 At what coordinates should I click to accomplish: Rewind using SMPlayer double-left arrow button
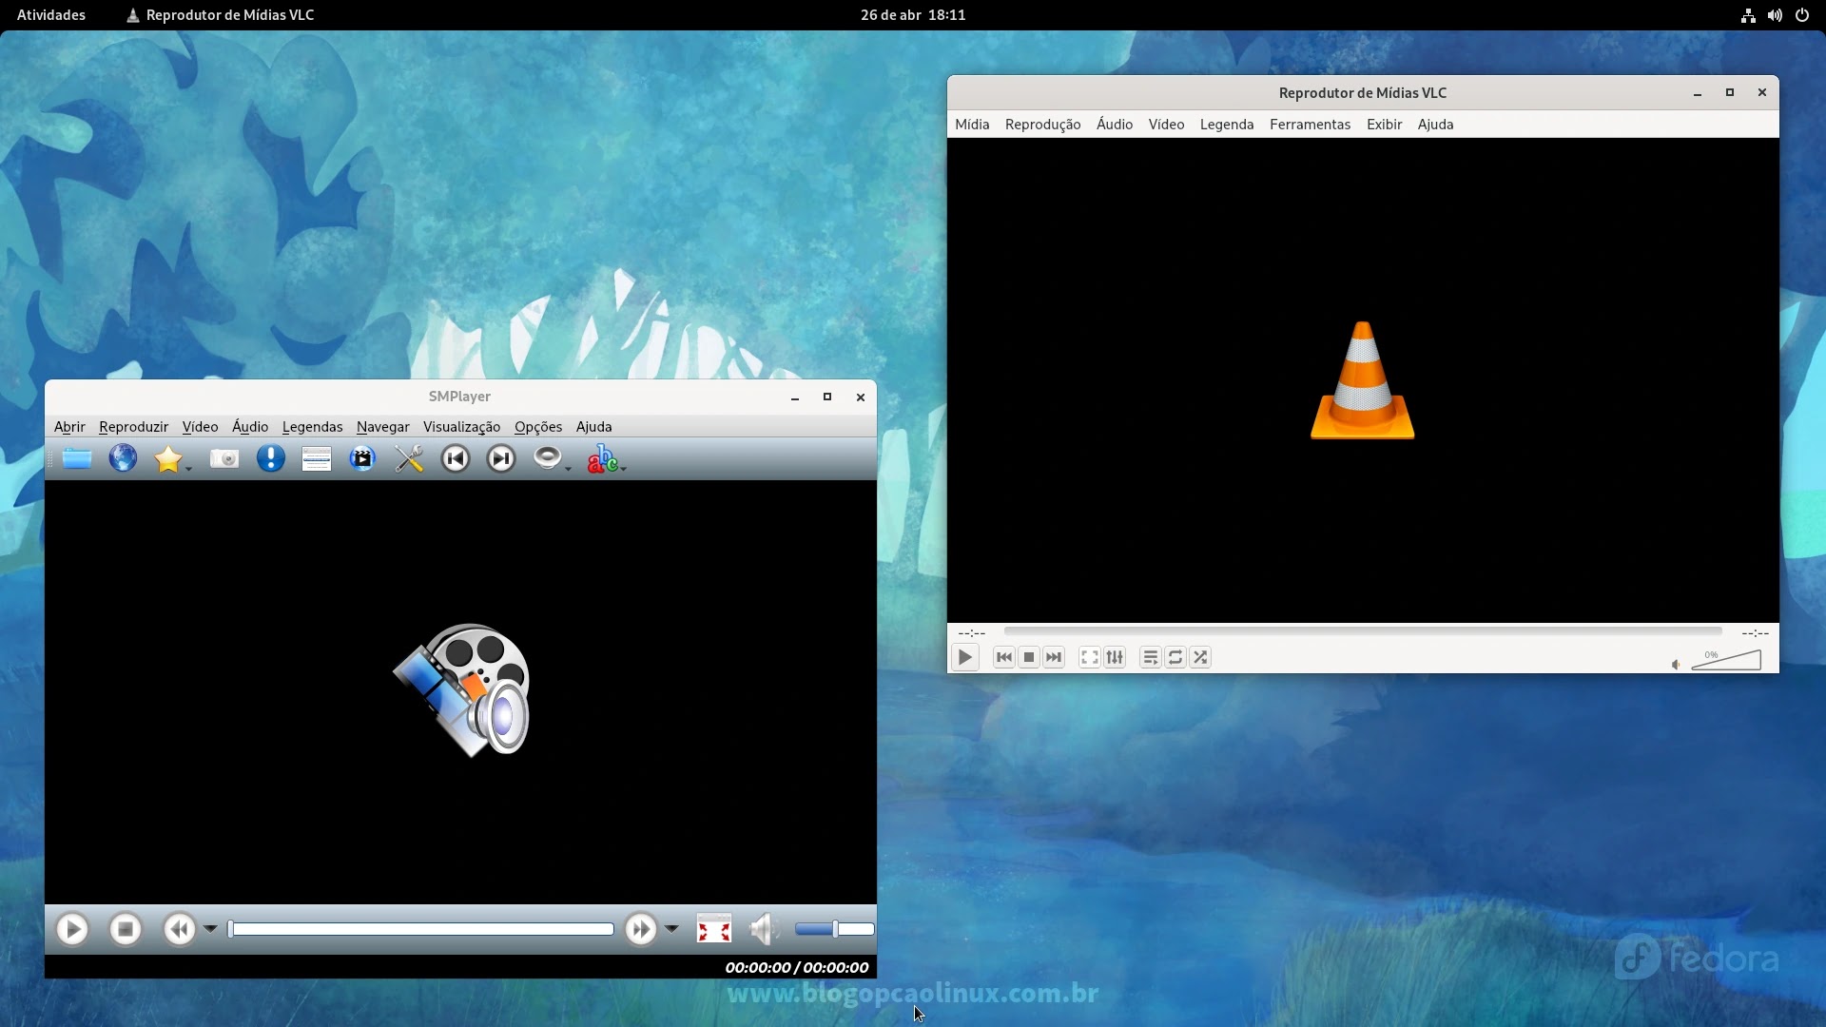click(179, 929)
